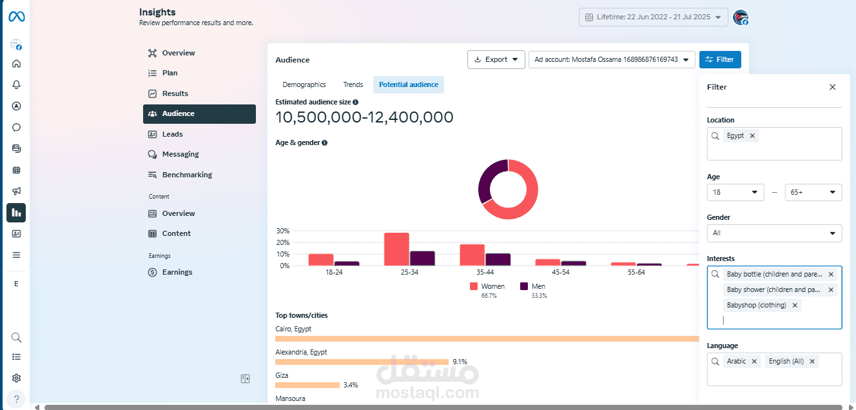This screenshot has height=410, width=856.
Task: Open the hamburger all tools menu icon
Action: click(16, 255)
